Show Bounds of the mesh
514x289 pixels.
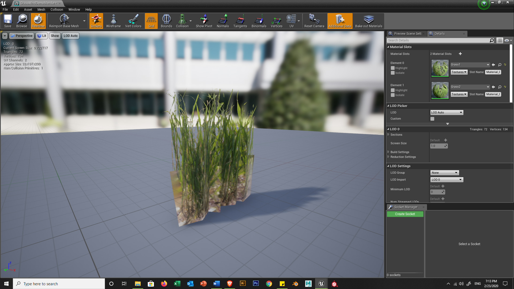click(166, 21)
